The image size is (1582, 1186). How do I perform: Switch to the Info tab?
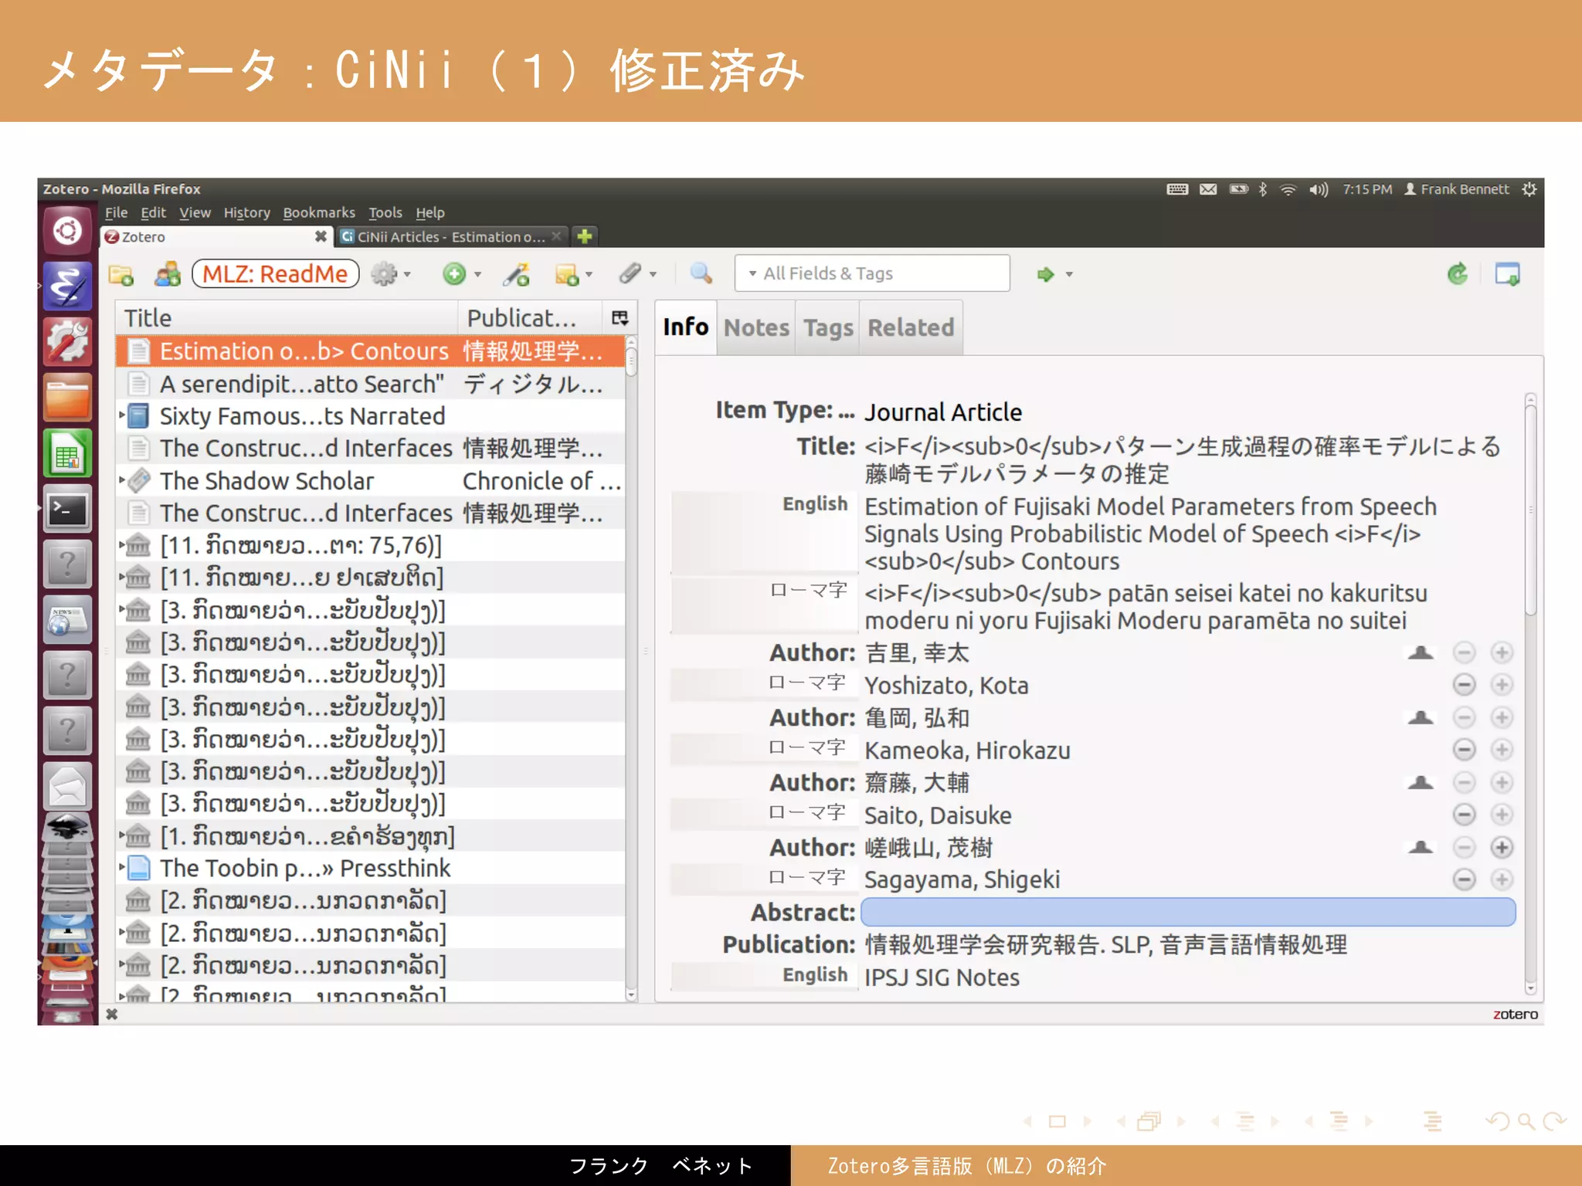686,327
